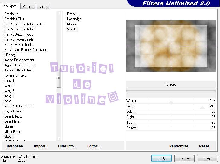The height and width of the screenshot is (164, 220).
Task: Click Import... to add filters
Action: (x=41, y=146)
